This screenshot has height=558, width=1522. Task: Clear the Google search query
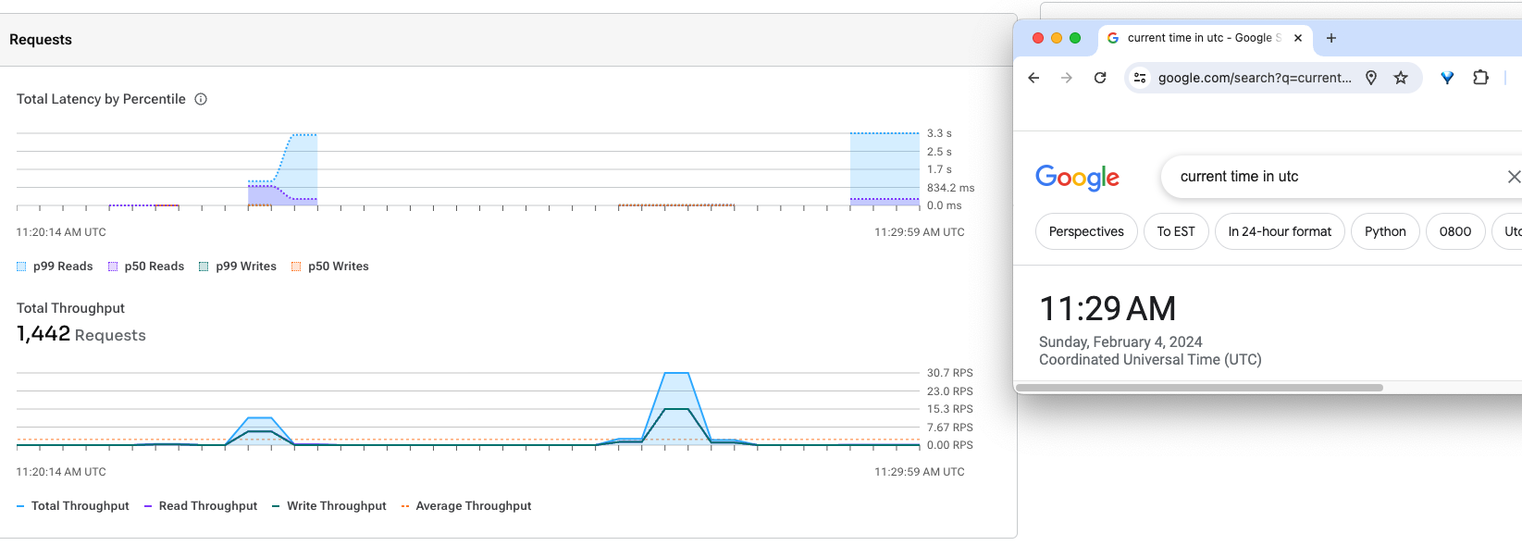pyautogui.click(x=1514, y=177)
